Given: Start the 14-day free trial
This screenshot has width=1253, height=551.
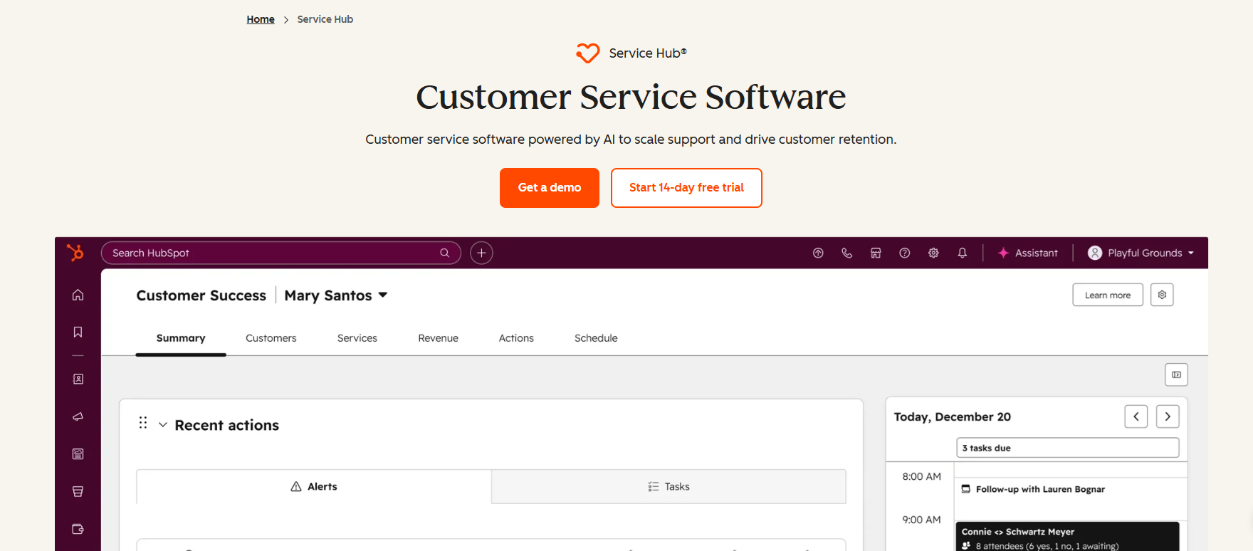Looking at the screenshot, I should (686, 188).
